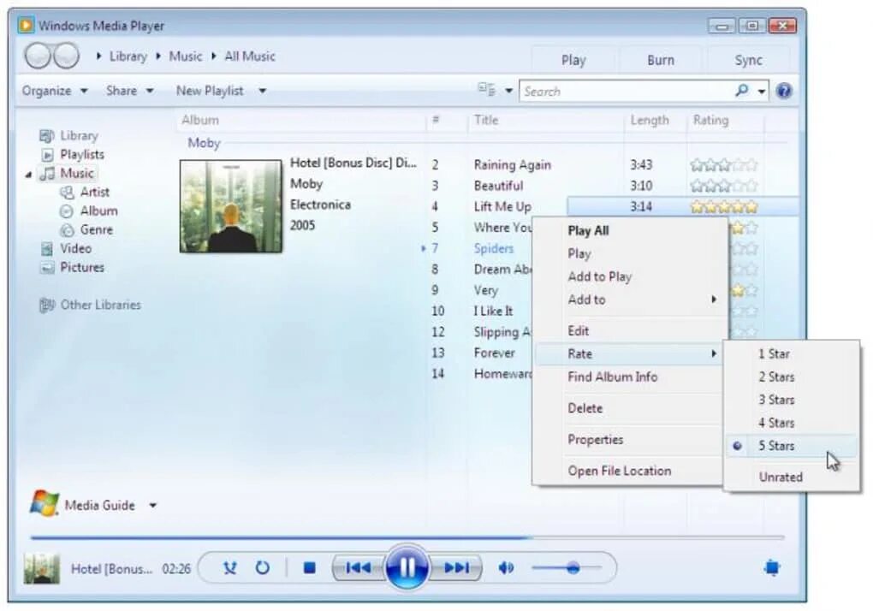Open search options dropdown arrow

tap(761, 92)
